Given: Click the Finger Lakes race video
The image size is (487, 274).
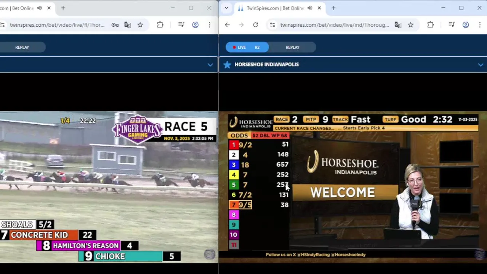Looking at the screenshot, I should click(x=109, y=187).
